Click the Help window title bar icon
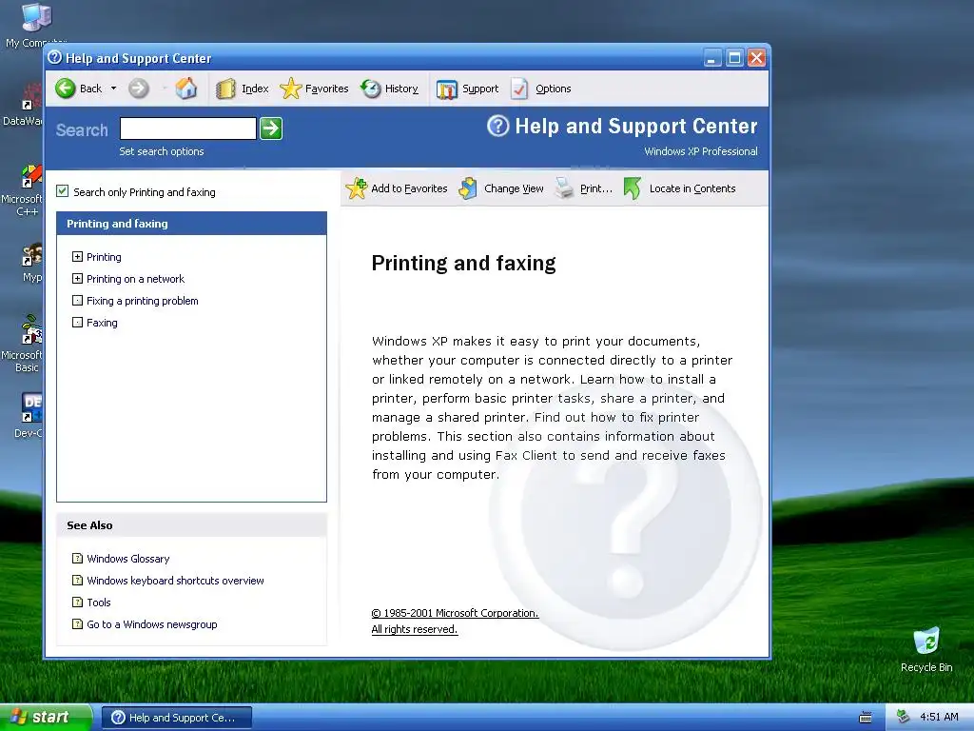The width and height of the screenshot is (974, 731). pos(54,58)
